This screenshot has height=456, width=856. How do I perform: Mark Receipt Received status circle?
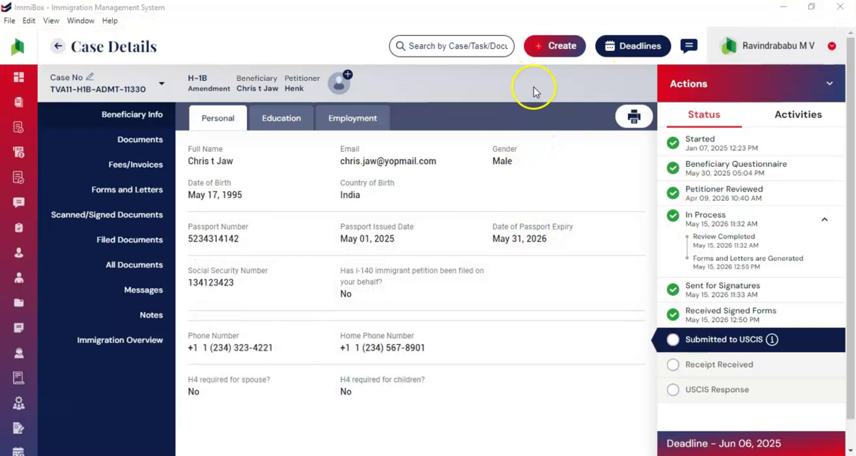pos(673,365)
